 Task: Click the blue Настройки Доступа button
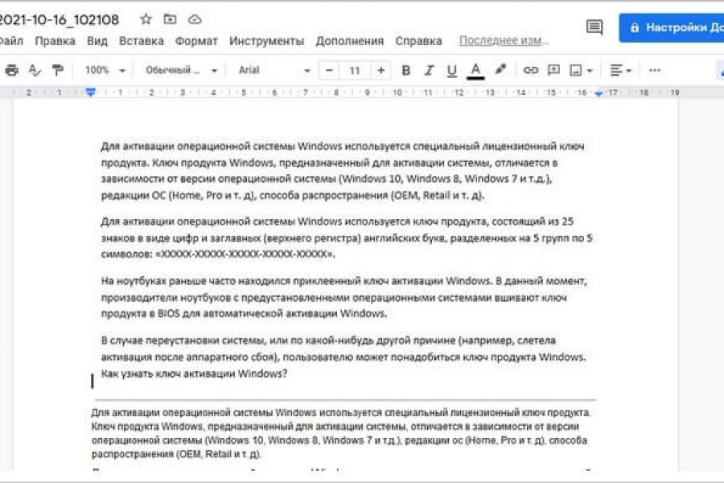[x=672, y=27]
